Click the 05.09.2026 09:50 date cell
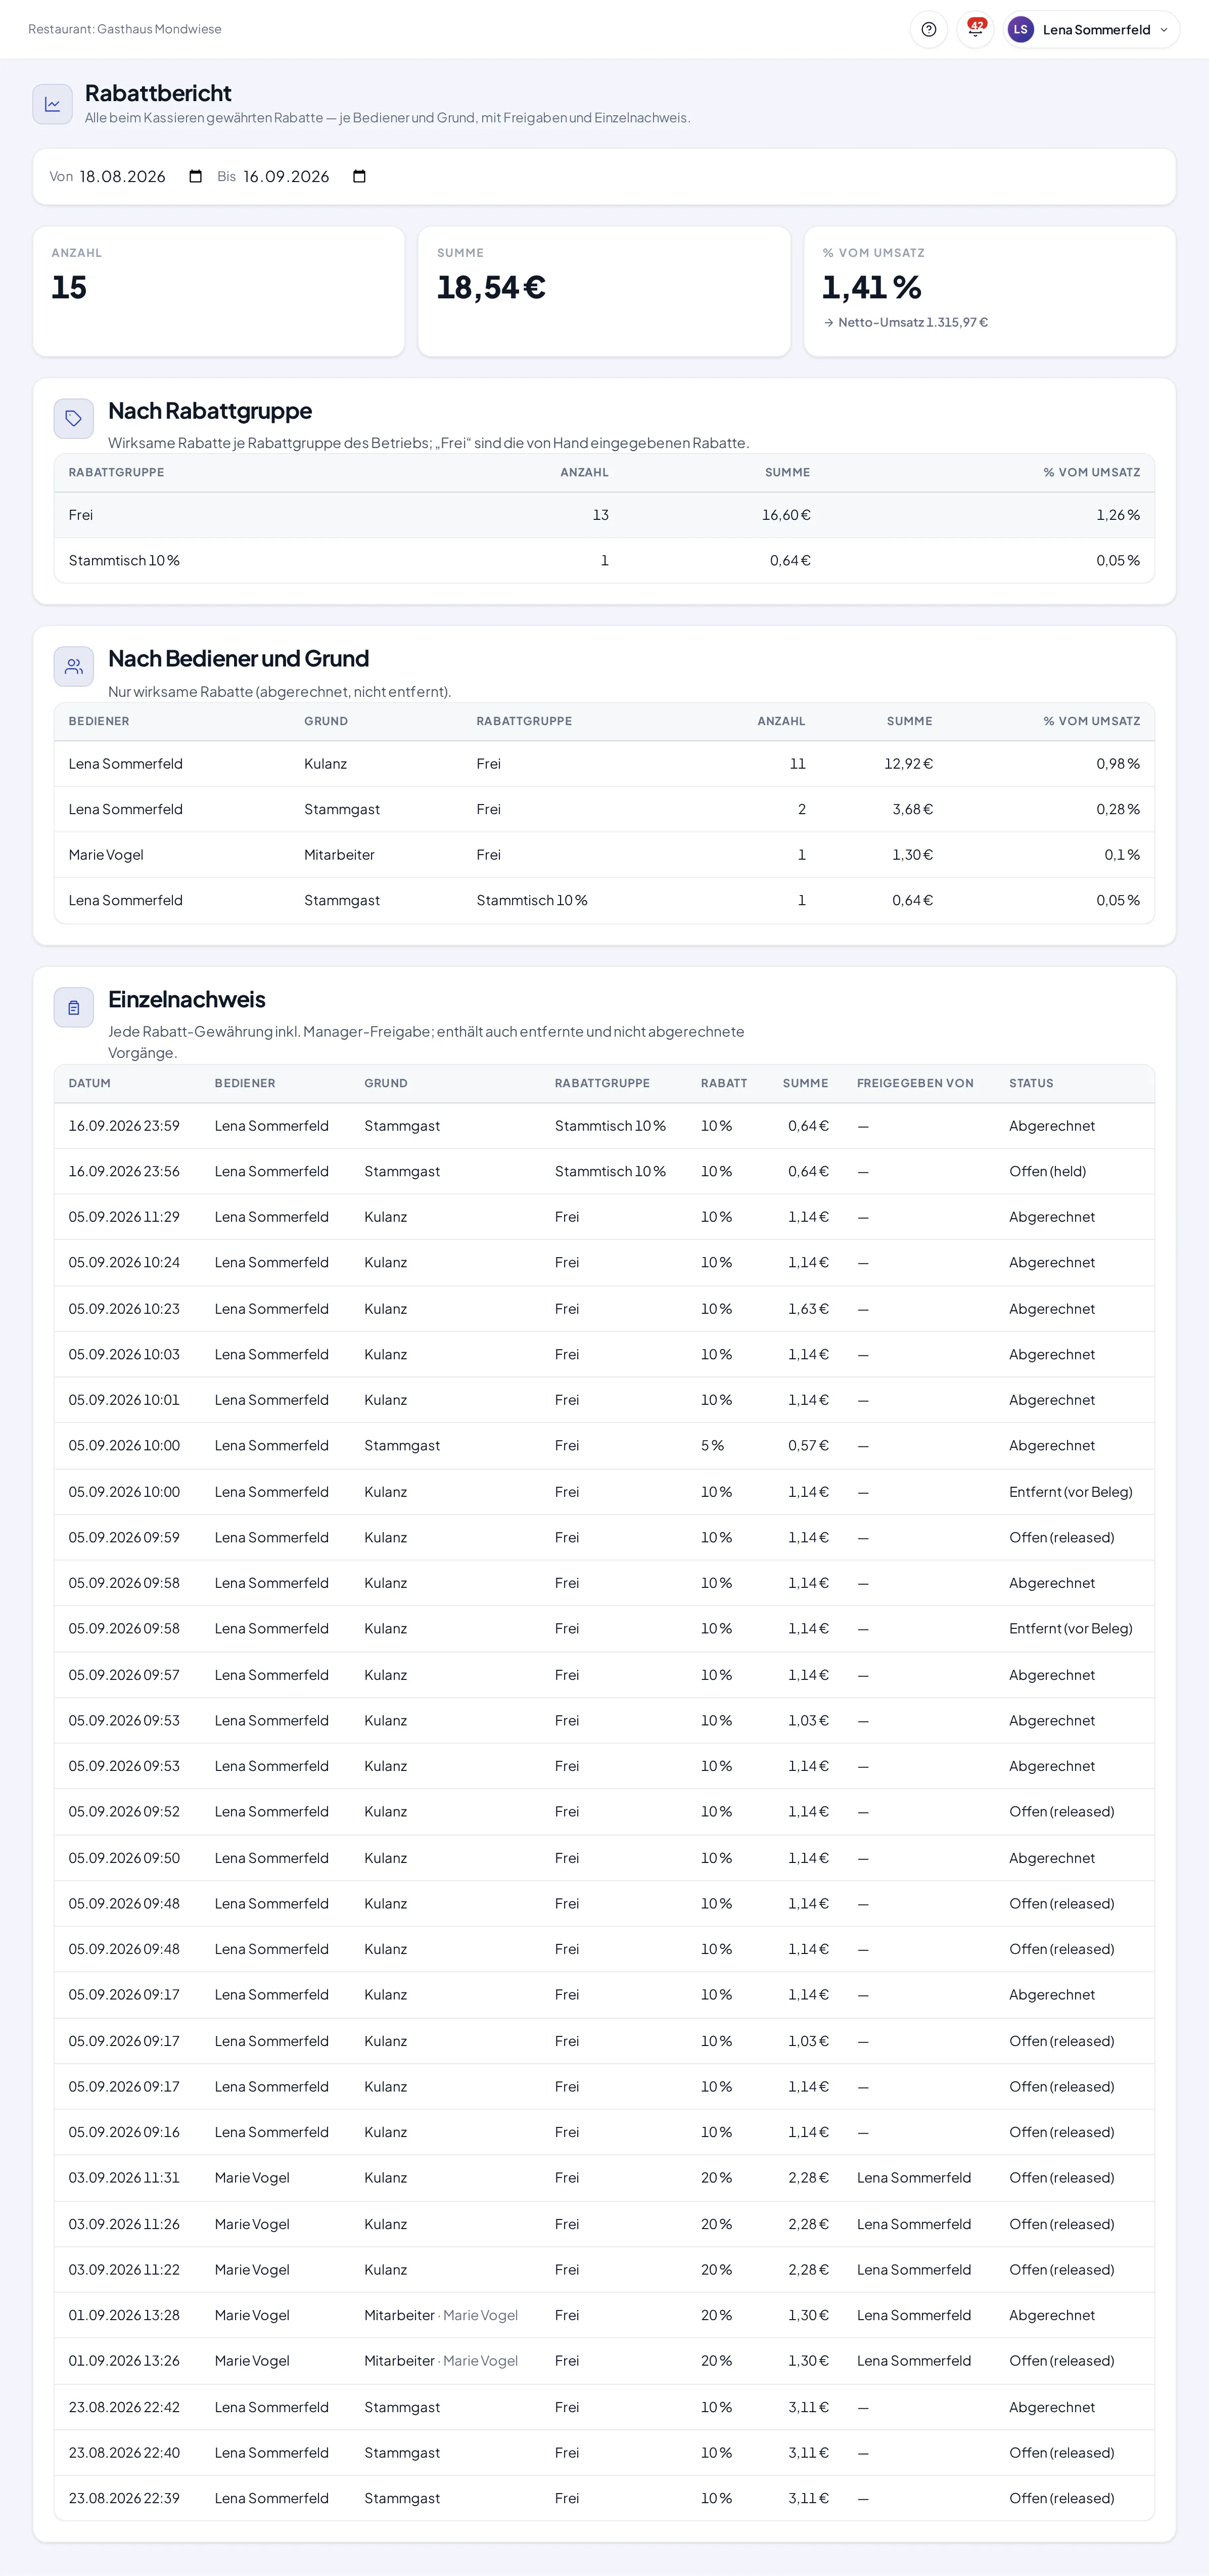1209x2576 pixels. click(124, 1858)
